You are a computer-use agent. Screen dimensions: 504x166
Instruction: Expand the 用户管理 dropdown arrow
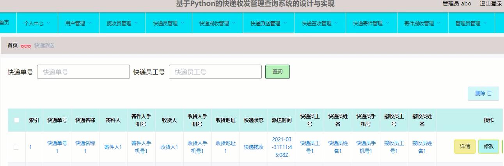pos(90,23)
